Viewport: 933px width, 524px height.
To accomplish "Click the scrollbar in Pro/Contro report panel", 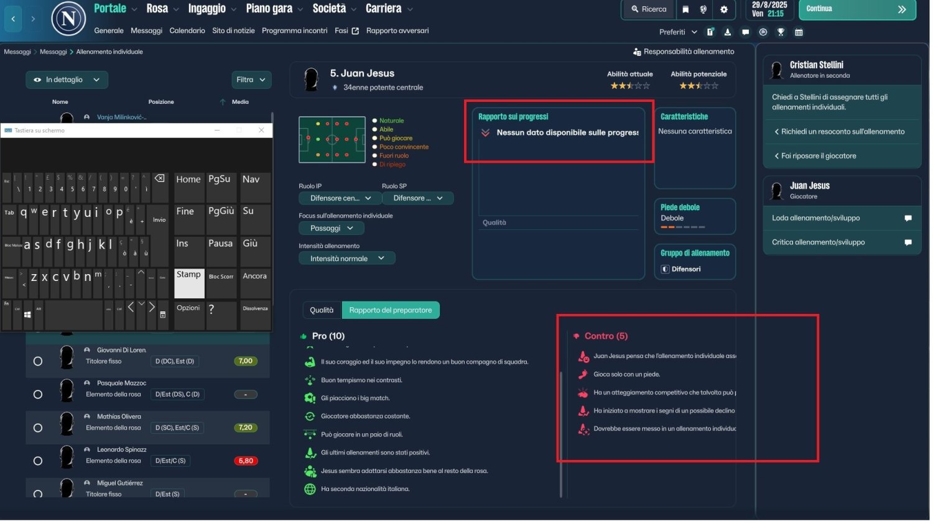I will click(562, 436).
